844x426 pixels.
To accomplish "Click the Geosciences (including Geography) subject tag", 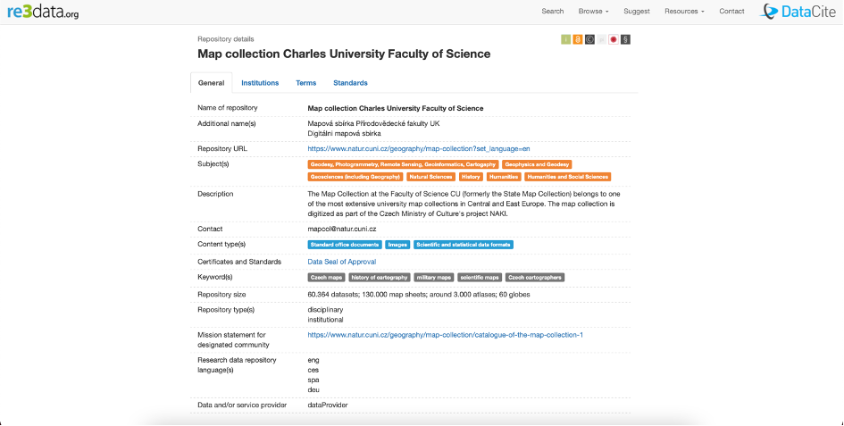I will (355, 177).
